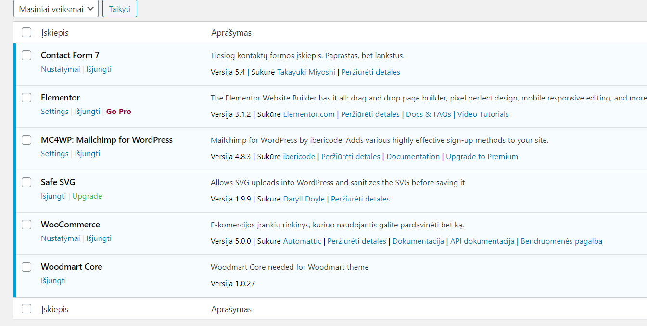The image size is (647, 326).
Task: Open Bendruomenės pagalba link
Action: (x=561, y=241)
